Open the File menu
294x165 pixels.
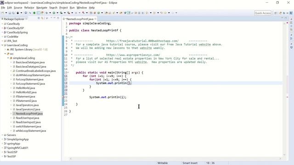pyautogui.click(x=3, y=8)
